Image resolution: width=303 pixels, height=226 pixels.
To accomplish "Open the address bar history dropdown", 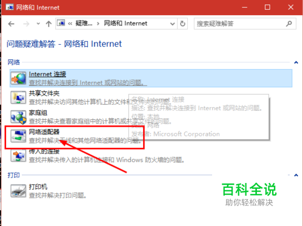I will 172,24.
